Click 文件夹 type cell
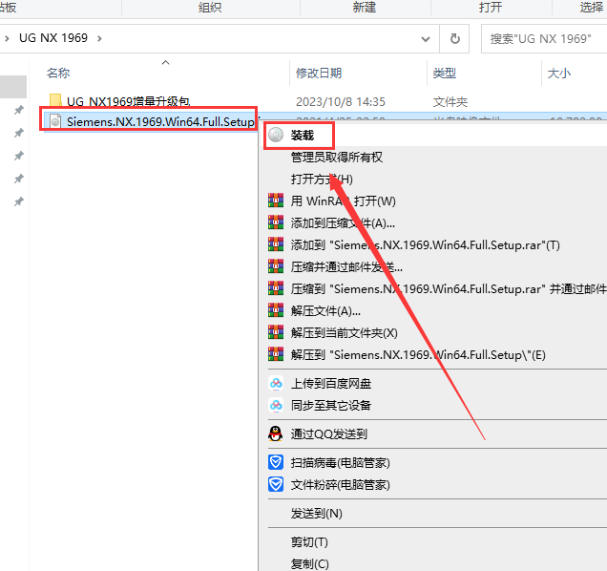 pos(450,102)
